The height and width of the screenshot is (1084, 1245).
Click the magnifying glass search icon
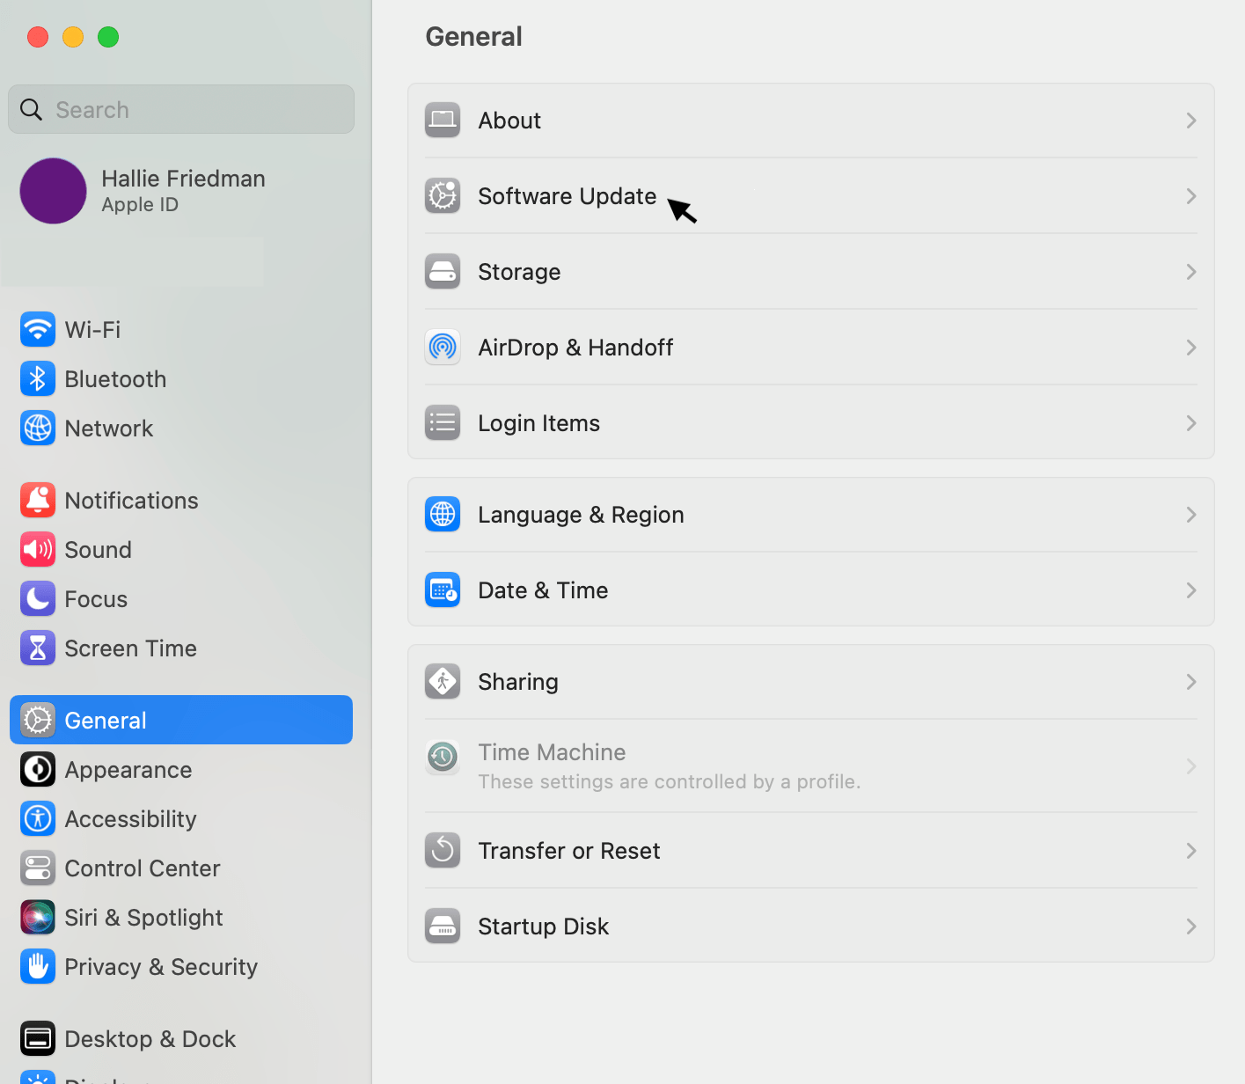point(31,109)
